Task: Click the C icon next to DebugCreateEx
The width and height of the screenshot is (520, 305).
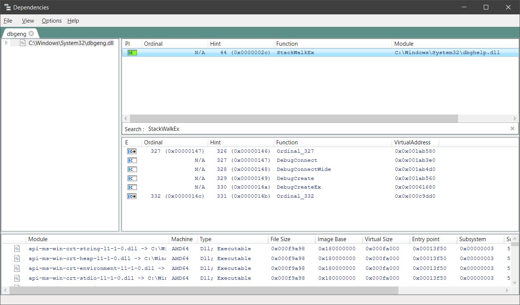Action: pyautogui.click(x=132, y=187)
